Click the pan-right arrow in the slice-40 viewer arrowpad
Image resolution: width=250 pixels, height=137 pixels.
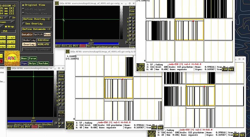click(63, 123)
